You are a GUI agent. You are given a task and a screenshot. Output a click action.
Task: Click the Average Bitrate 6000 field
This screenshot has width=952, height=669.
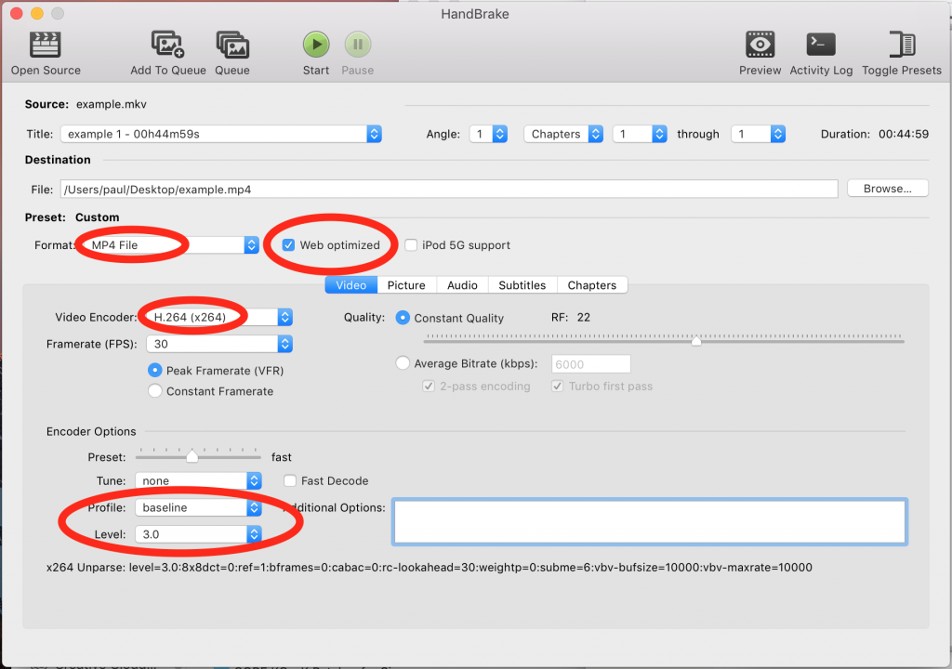tap(590, 364)
